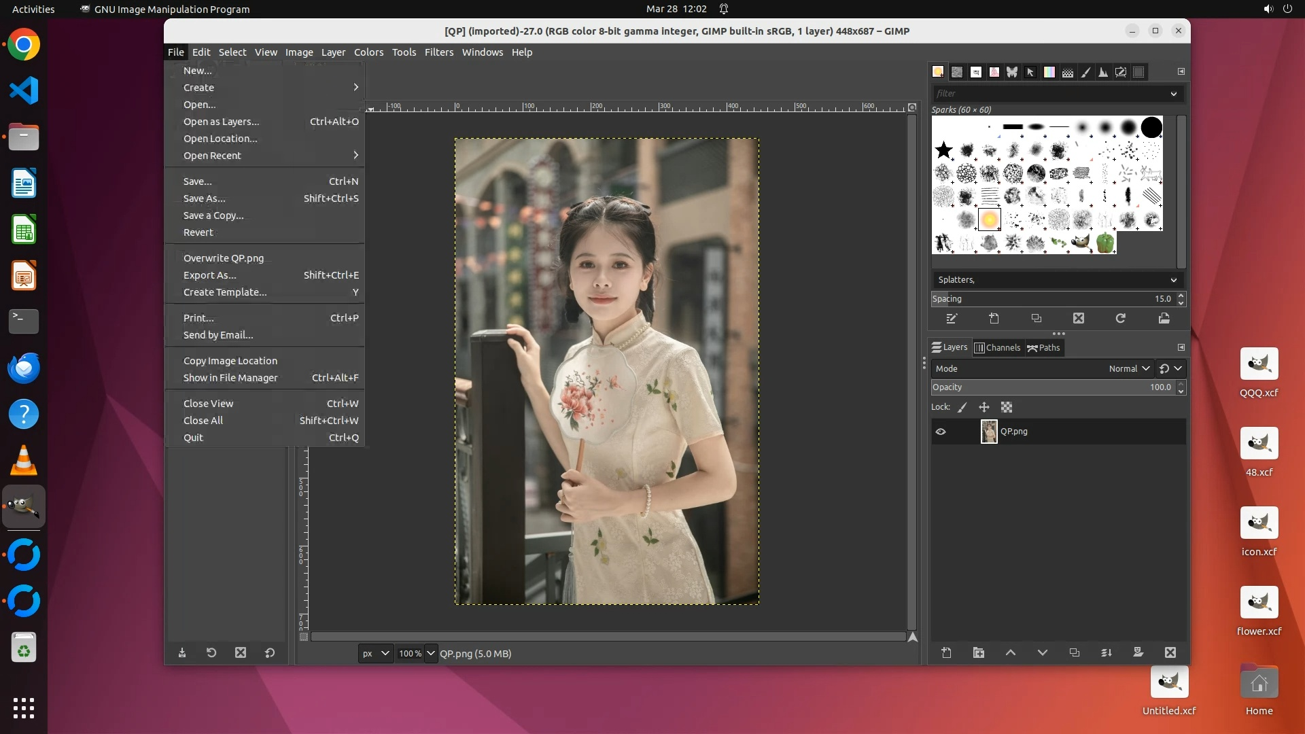
Task: Launch Visual Studio Code from the dock
Action: point(24,90)
